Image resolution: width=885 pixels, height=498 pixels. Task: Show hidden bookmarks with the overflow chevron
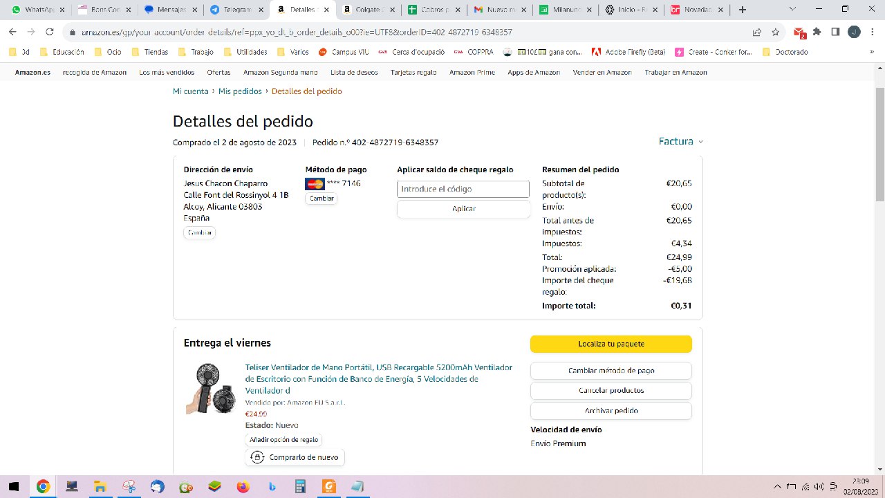pos(871,52)
